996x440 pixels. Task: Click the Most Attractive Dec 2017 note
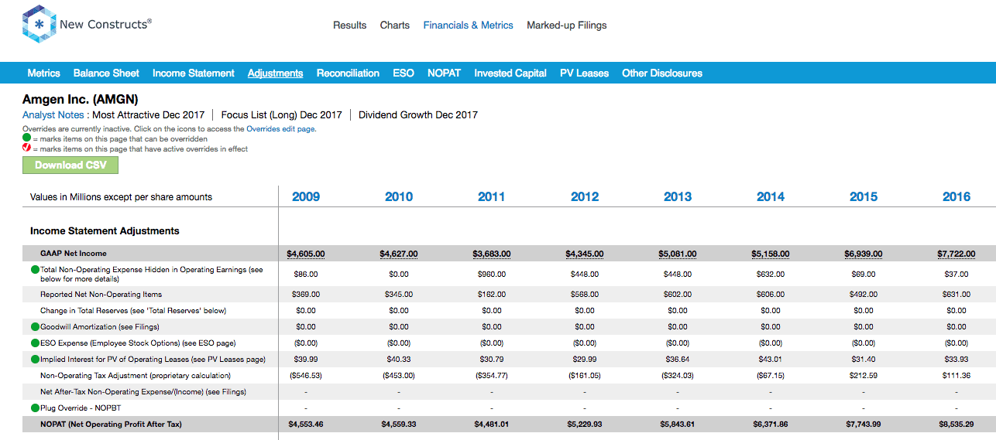(149, 115)
